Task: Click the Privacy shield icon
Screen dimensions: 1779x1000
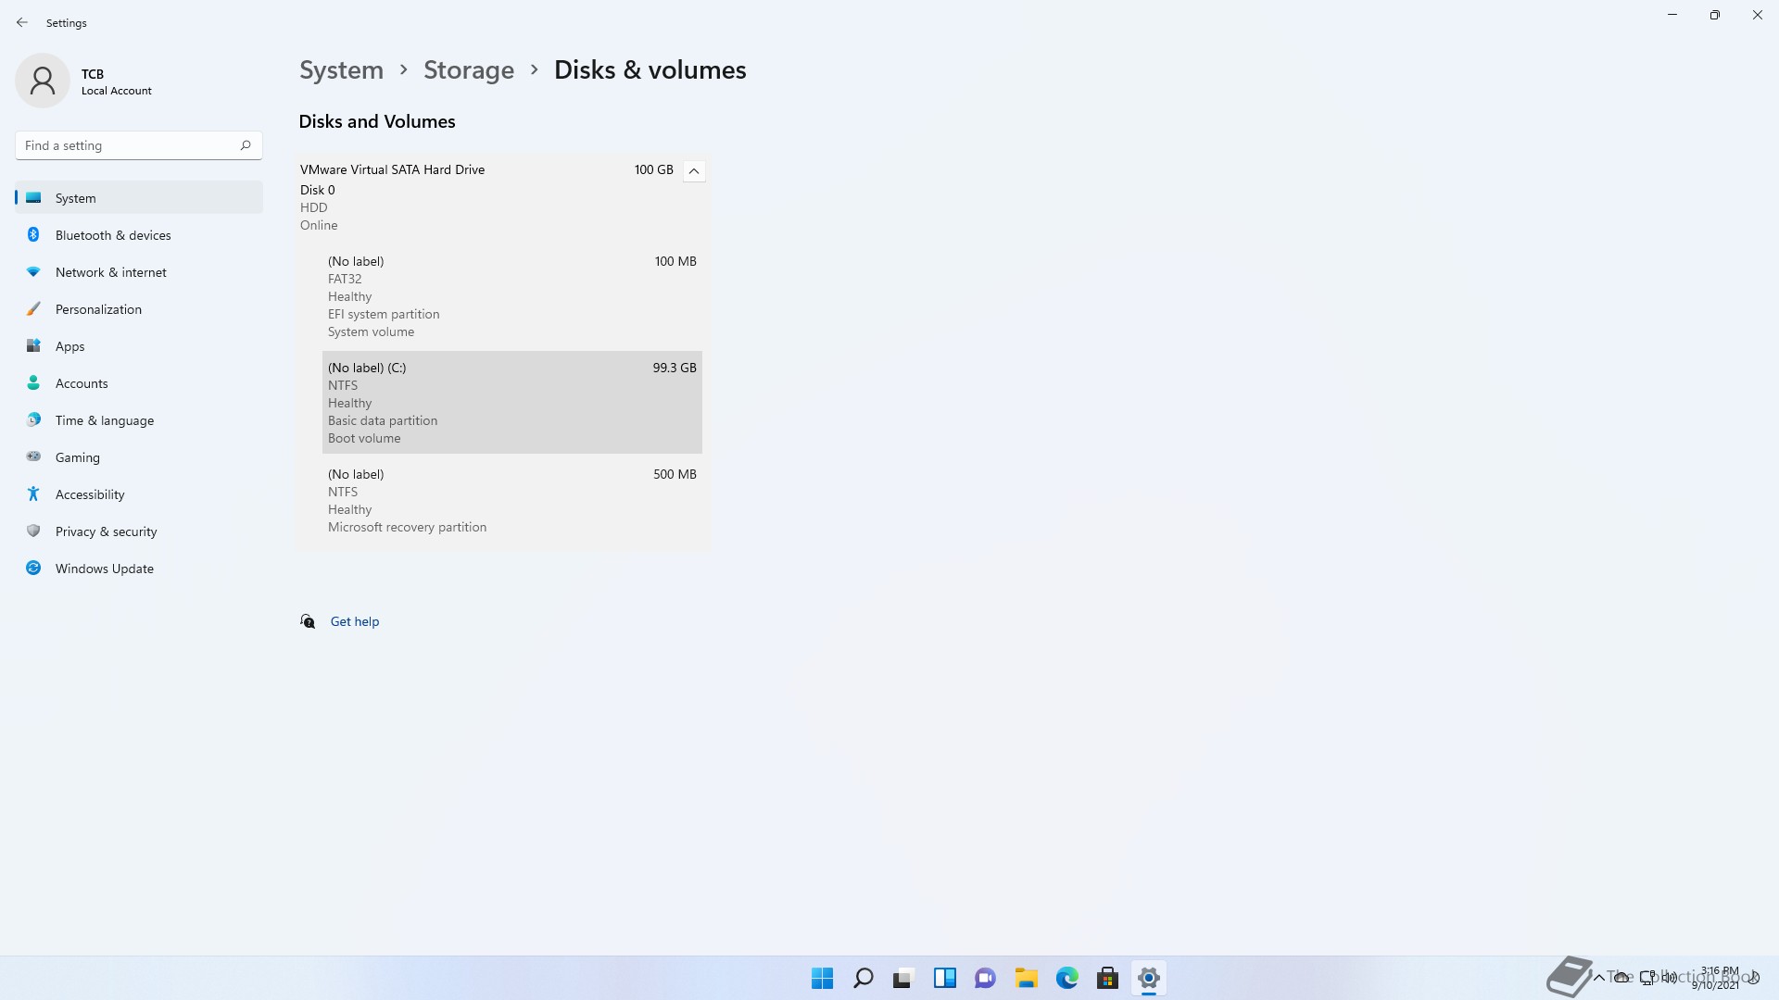Action: tap(33, 531)
